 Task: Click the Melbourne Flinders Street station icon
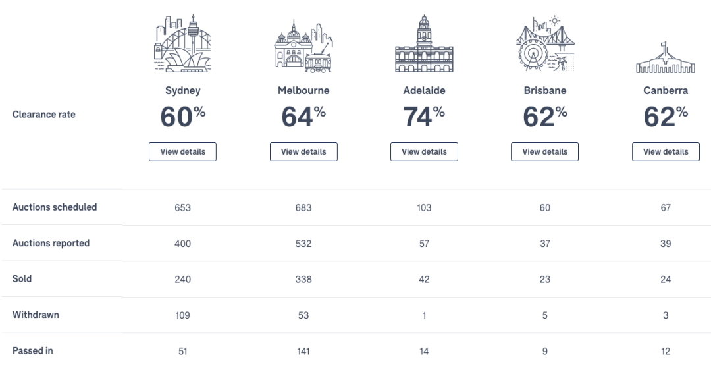coord(303,46)
